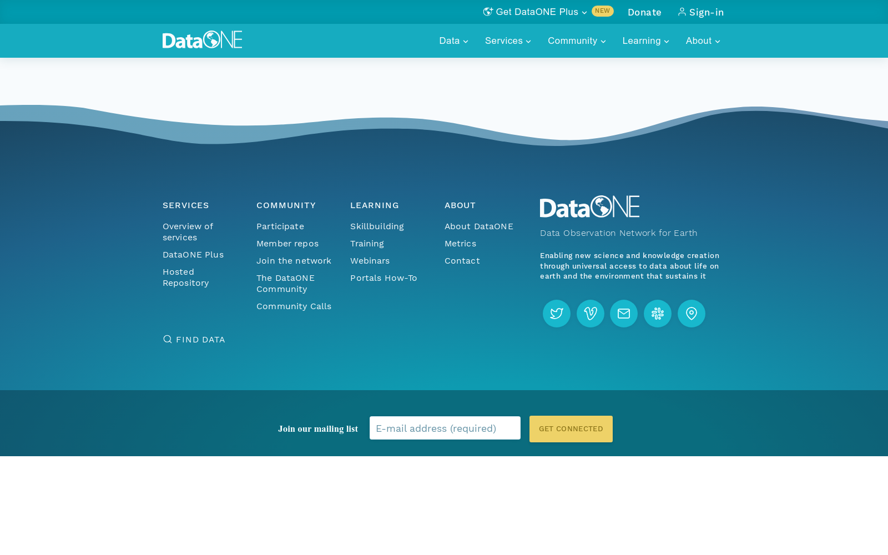Open the Twitter social icon

click(x=557, y=314)
